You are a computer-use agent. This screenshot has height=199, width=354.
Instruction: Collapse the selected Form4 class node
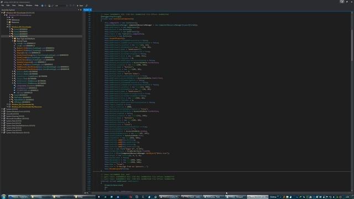(x=10, y=36)
